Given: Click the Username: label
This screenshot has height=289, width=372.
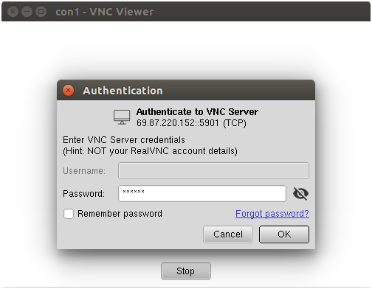Looking at the screenshot, I should [84, 171].
